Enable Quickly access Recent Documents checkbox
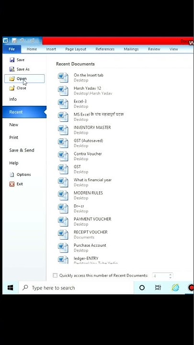Screen dimensions: 194x345 tap(55, 276)
